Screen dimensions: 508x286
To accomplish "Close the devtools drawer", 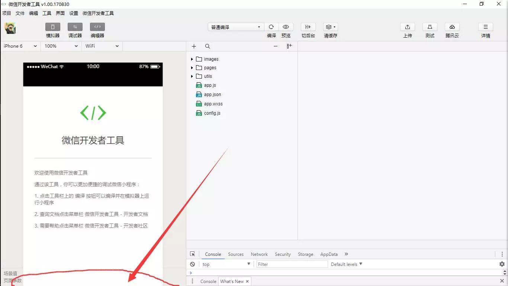I will tap(502, 281).
